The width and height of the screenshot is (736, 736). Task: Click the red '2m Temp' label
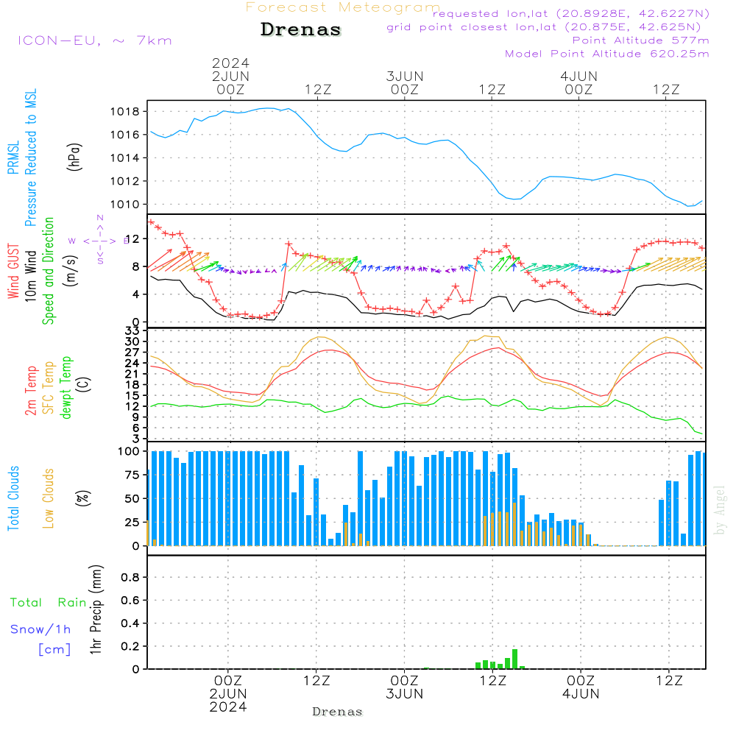[30, 391]
